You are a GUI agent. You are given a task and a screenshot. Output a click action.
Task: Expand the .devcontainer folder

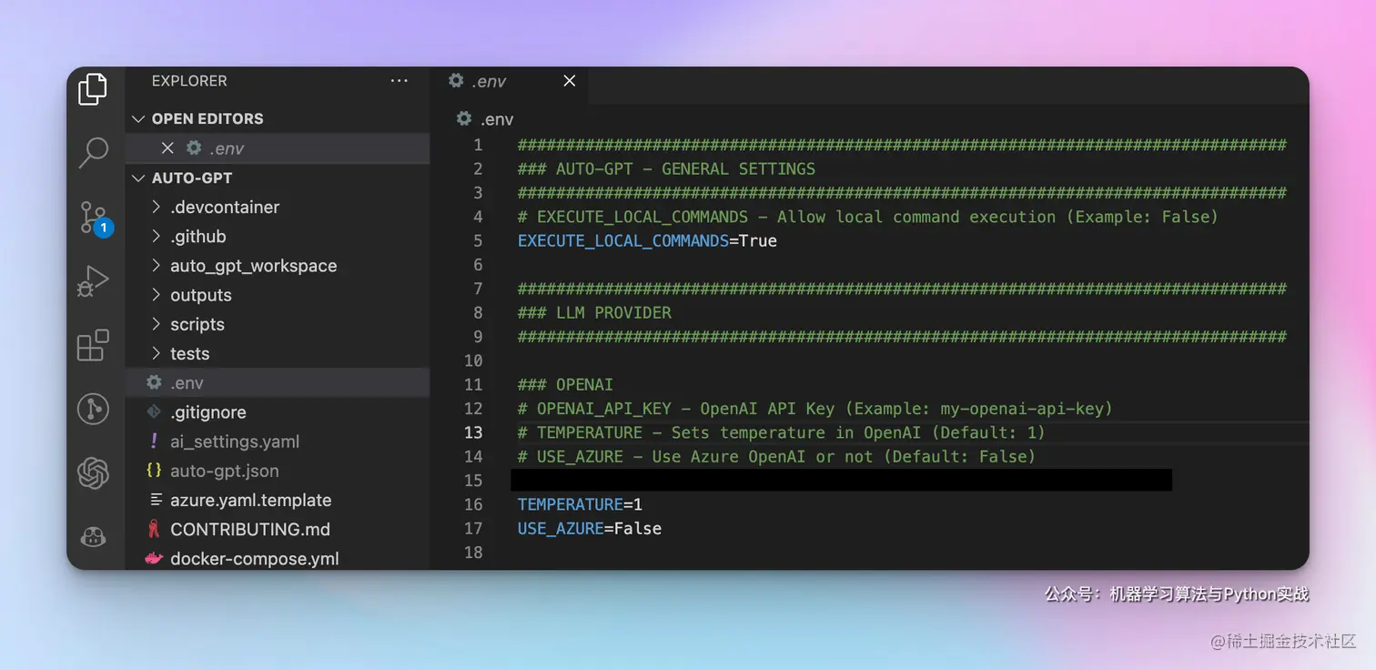pyautogui.click(x=156, y=207)
